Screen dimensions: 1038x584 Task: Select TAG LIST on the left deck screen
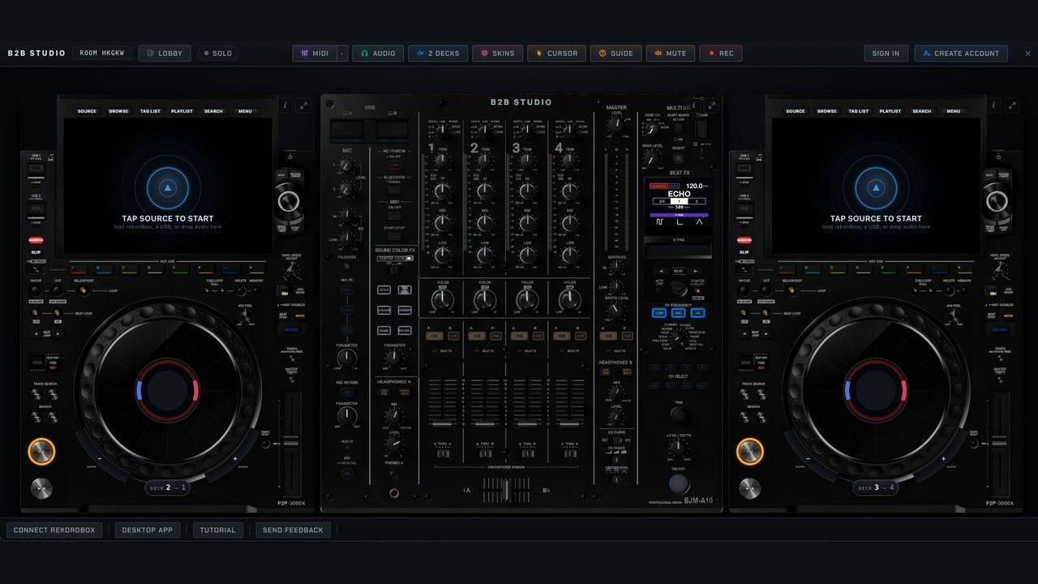click(x=150, y=111)
